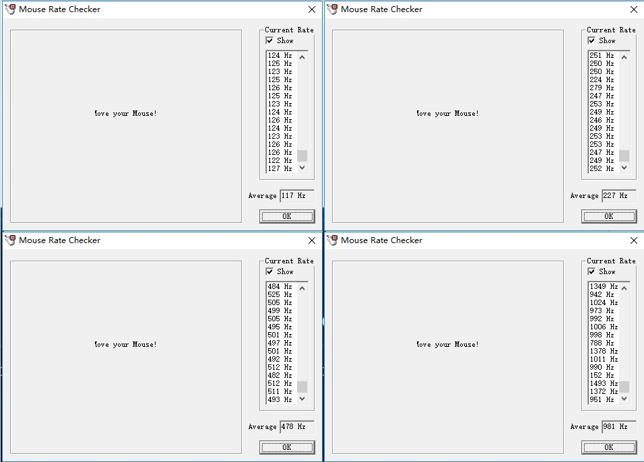Select the 1493 Hz entry in the rate list
Image resolution: width=644 pixels, height=462 pixels.
point(604,383)
